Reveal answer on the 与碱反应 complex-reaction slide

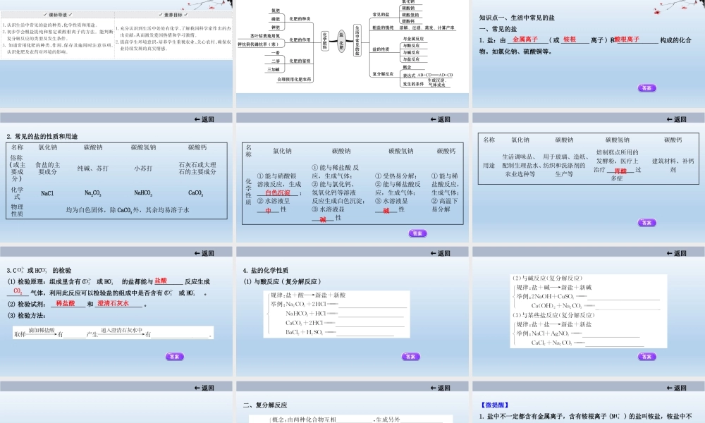click(646, 357)
